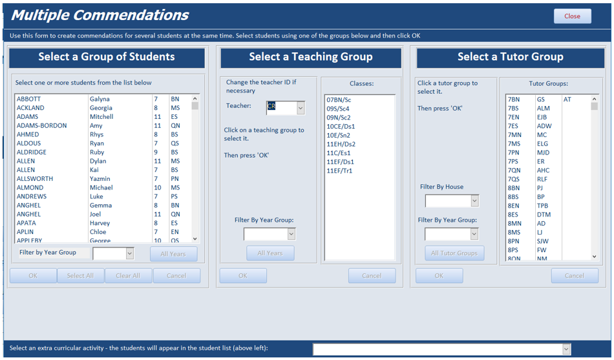Select tutor group 8MS

[549, 232]
